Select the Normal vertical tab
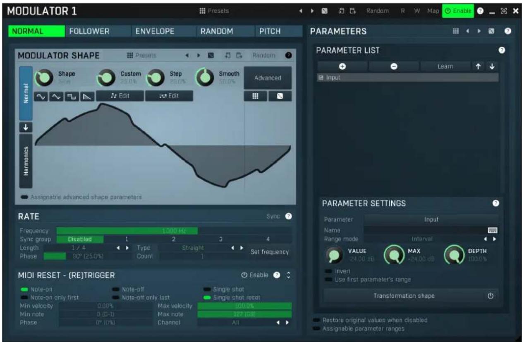The height and width of the screenshot is (342, 522). pyautogui.click(x=26, y=94)
